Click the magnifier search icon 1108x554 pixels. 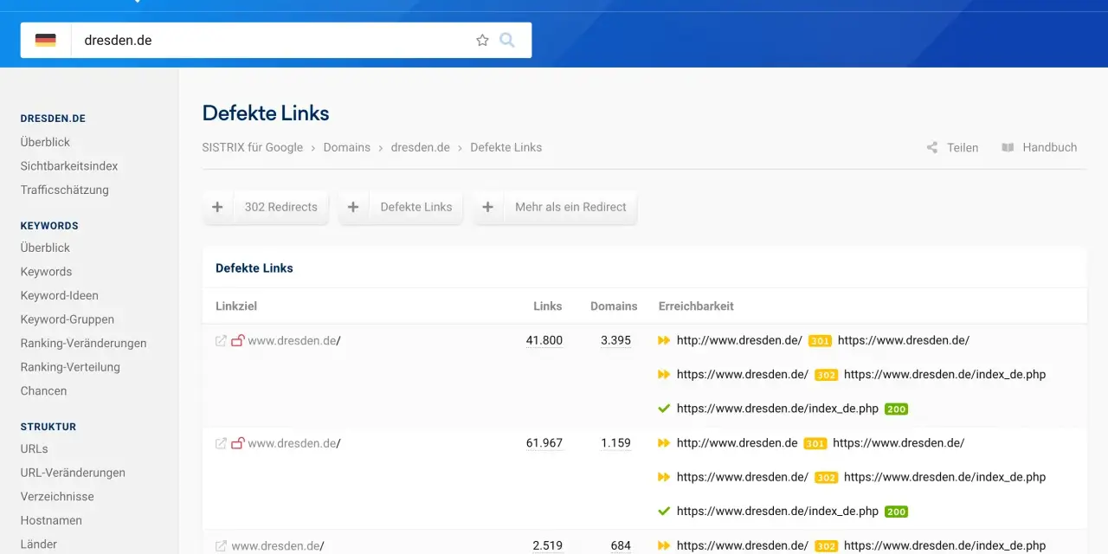(507, 40)
